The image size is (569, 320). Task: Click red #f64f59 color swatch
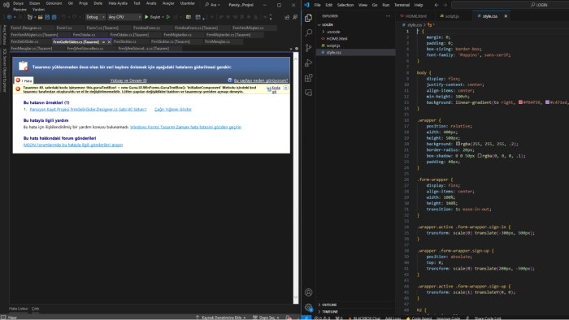pos(521,102)
